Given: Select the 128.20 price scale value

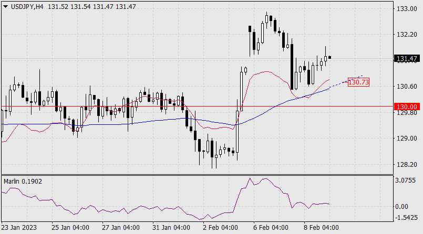Looking at the screenshot, I should pos(407,164).
